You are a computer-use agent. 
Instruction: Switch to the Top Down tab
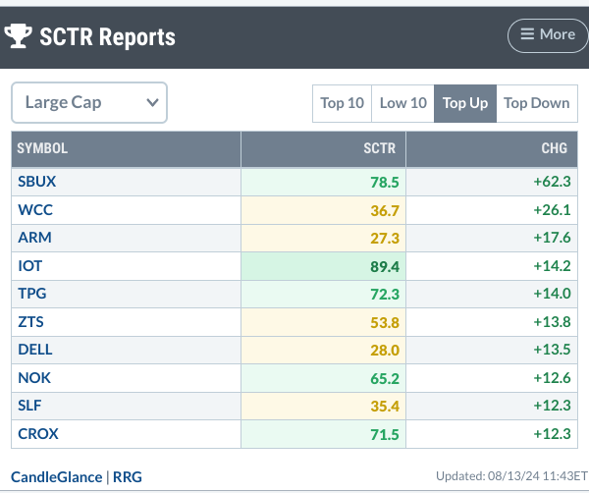click(537, 103)
